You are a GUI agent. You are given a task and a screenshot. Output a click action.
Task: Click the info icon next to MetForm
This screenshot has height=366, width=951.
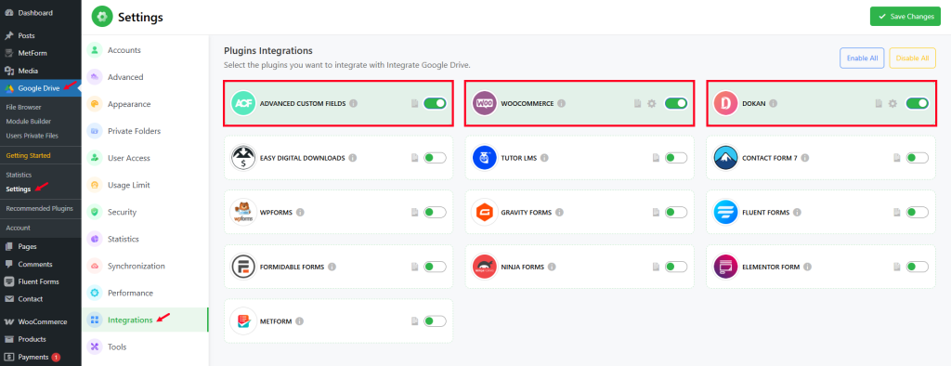click(299, 321)
